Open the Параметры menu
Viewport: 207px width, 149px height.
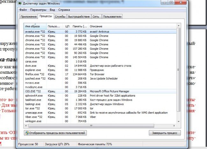tap(39, 10)
